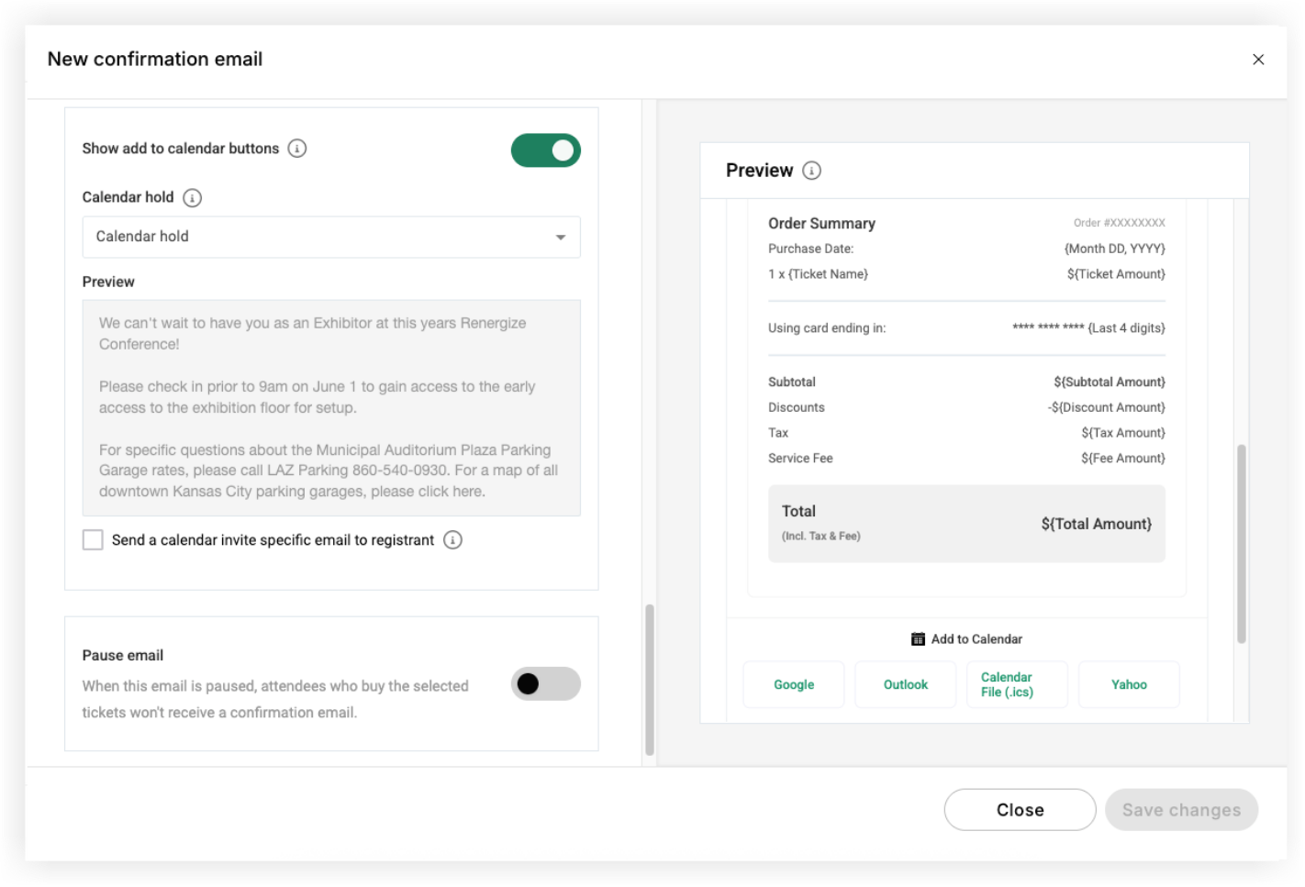1305x887 pixels.
Task: Click the left settings panel scrollbar
Action: (650, 680)
